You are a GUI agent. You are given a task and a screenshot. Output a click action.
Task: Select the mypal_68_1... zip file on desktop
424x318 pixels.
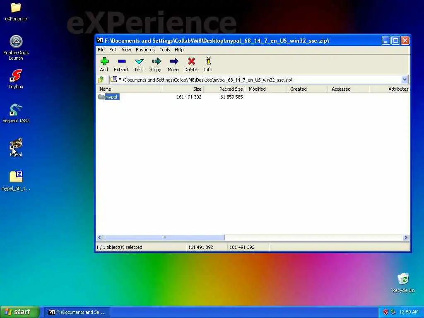tap(16, 181)
